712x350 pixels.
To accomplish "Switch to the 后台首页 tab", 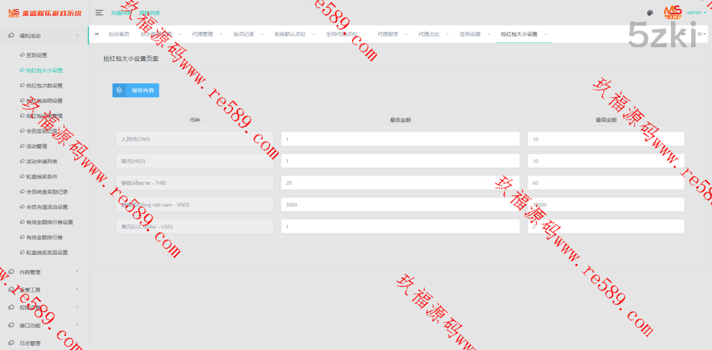I will coord(119,34).
